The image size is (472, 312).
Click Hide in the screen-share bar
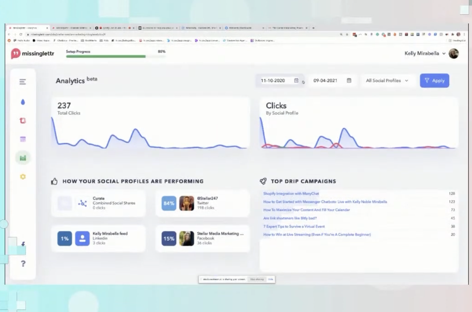pyautogui.click(x=270, y=279)
